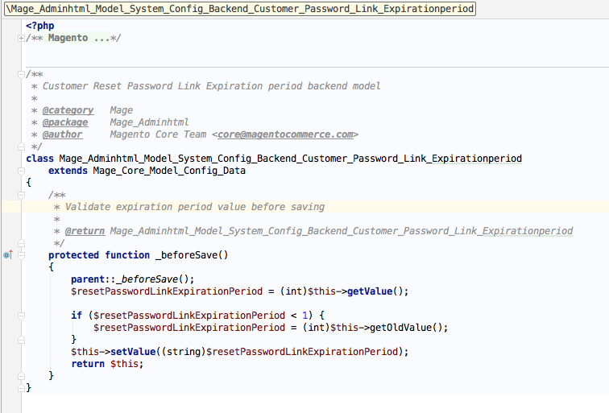Click the @author doc tag

click(62, 134)
